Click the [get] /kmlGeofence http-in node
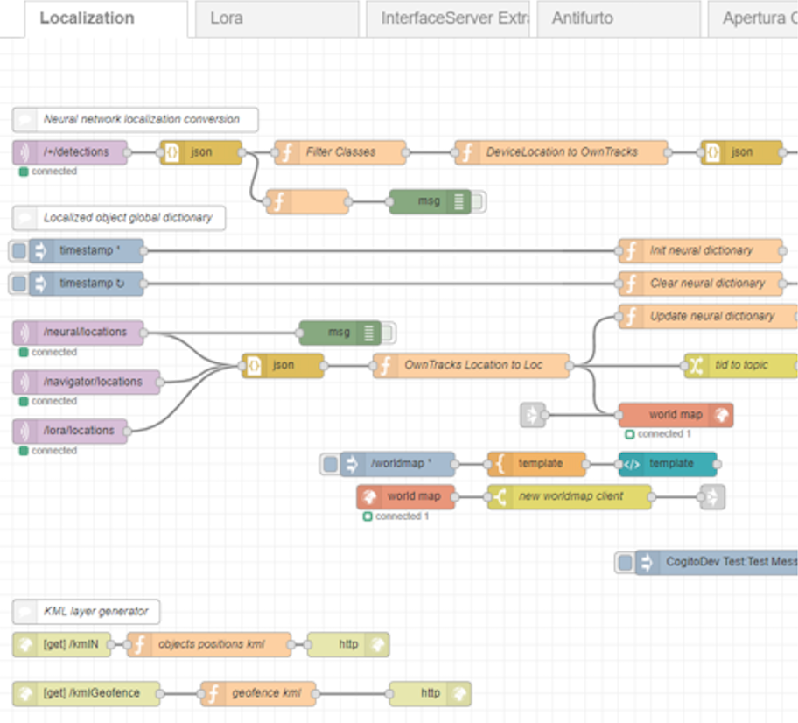Viewport: 798px width, 723px height. pos(87,693)
